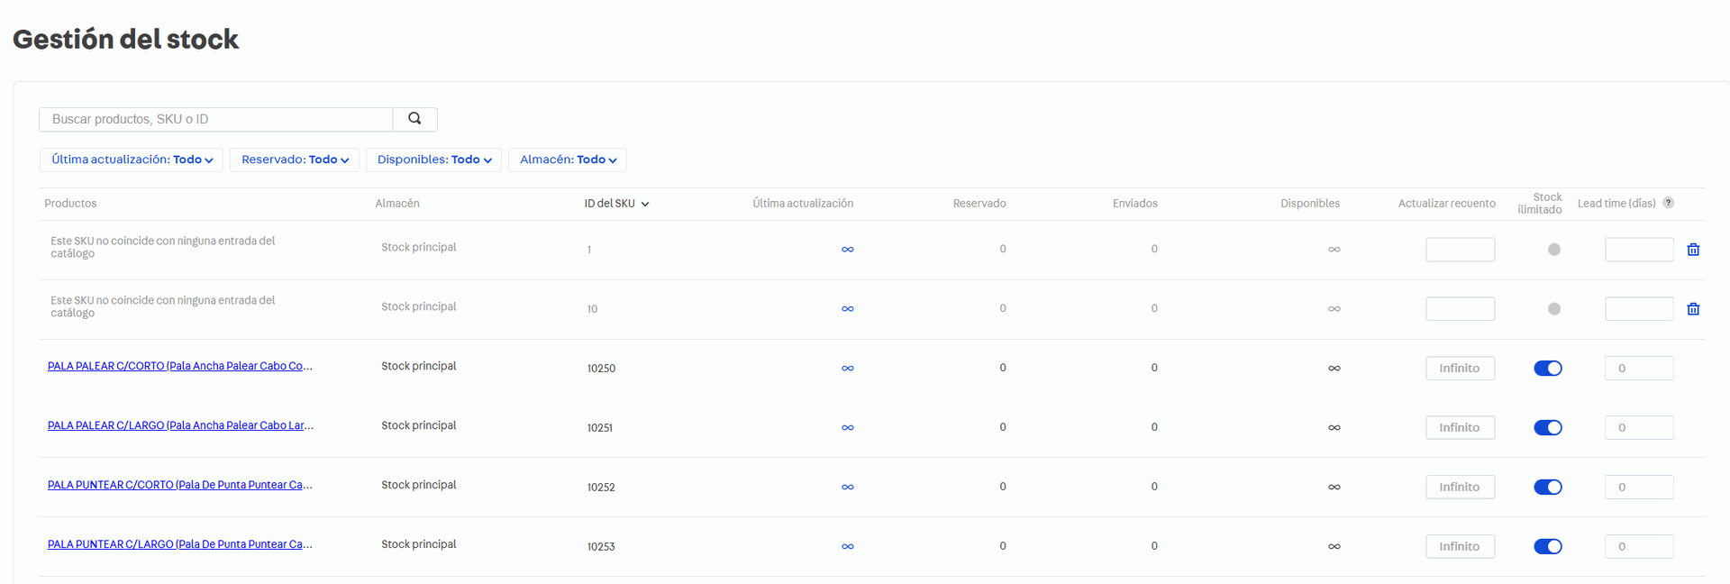Image resolution: width=1730 pixels, height=584 pixels.
Task: Click lead time field for SKU 10251
Action: point(1638,428)
